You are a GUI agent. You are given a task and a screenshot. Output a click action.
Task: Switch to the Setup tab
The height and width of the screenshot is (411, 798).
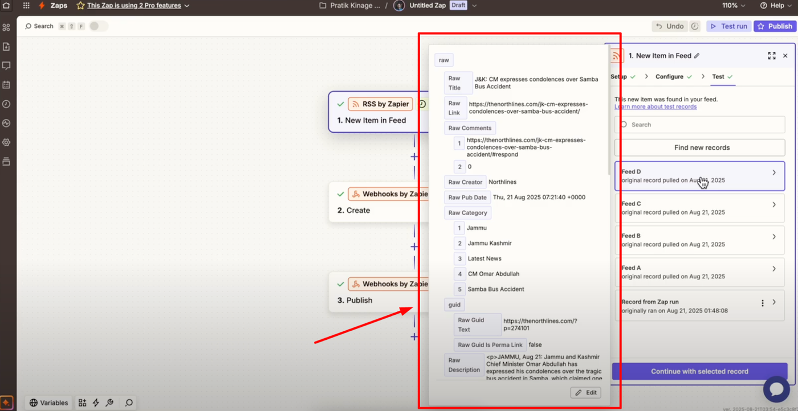coord(622,76)
